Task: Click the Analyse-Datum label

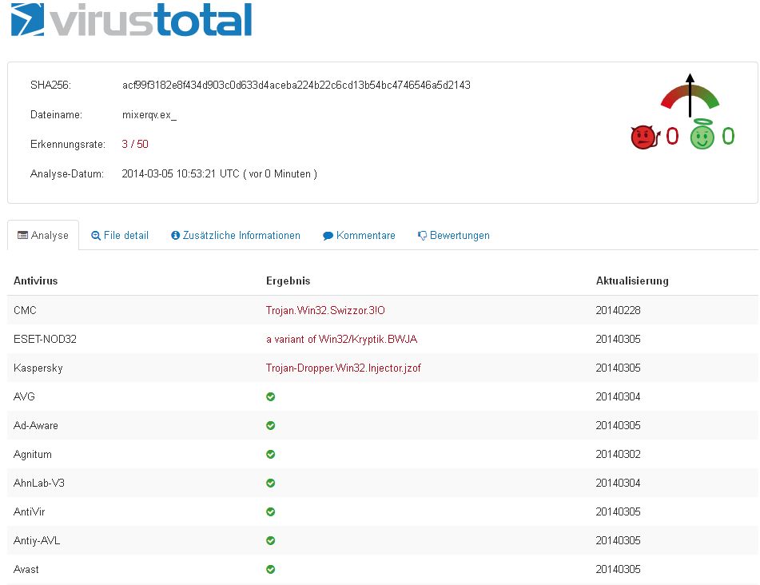Action: click(67, 173)
